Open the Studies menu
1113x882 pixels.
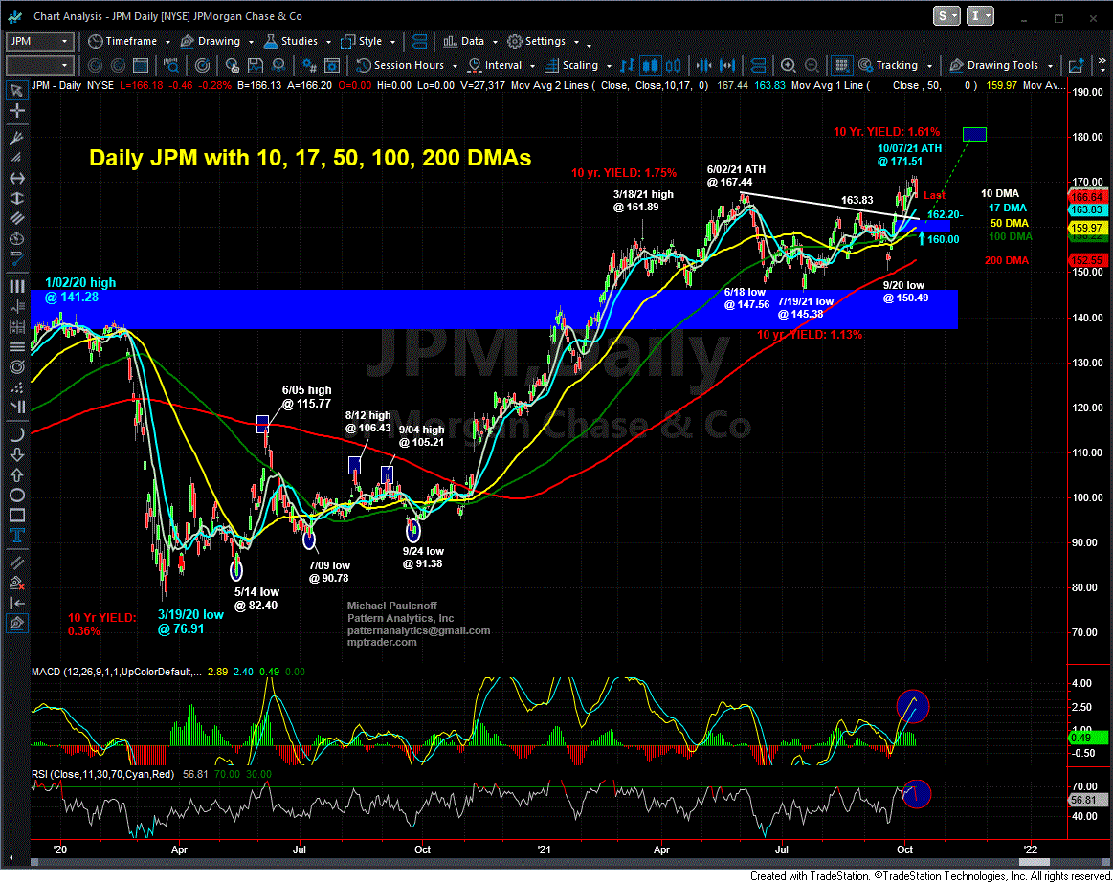click(298, 41)
